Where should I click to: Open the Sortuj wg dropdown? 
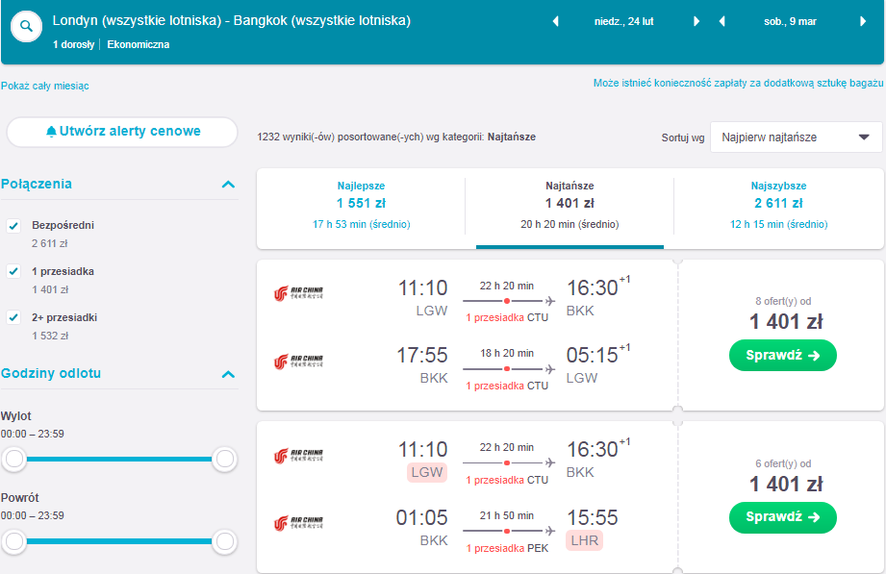tap(796, 137)
